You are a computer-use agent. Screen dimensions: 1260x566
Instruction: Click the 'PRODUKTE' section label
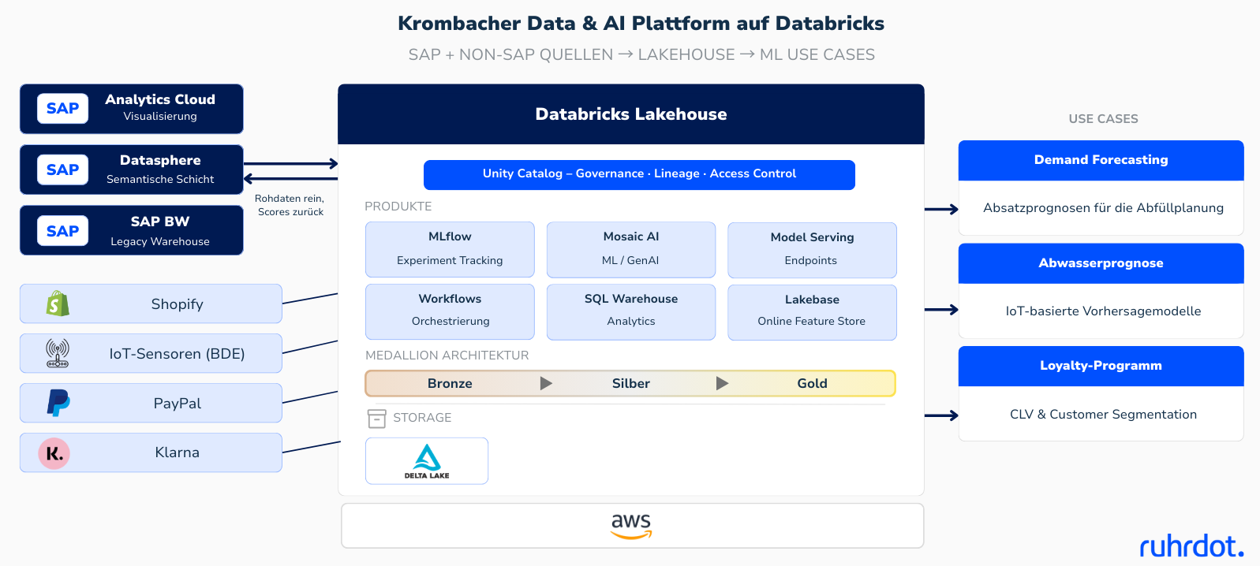[398, 207]
